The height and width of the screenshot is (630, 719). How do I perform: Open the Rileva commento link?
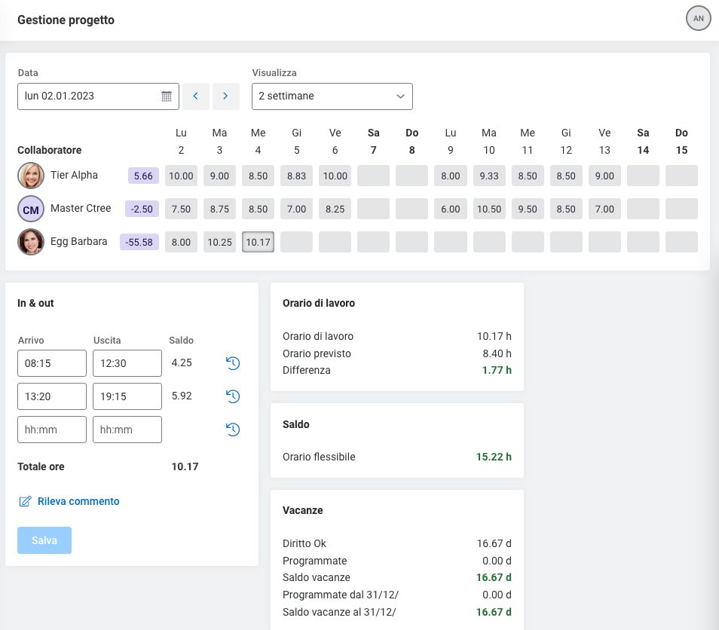click(x=78, y=501)
